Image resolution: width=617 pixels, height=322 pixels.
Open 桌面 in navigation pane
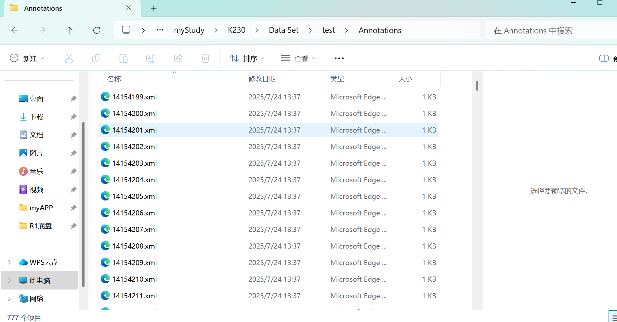(x=36, y=98)
